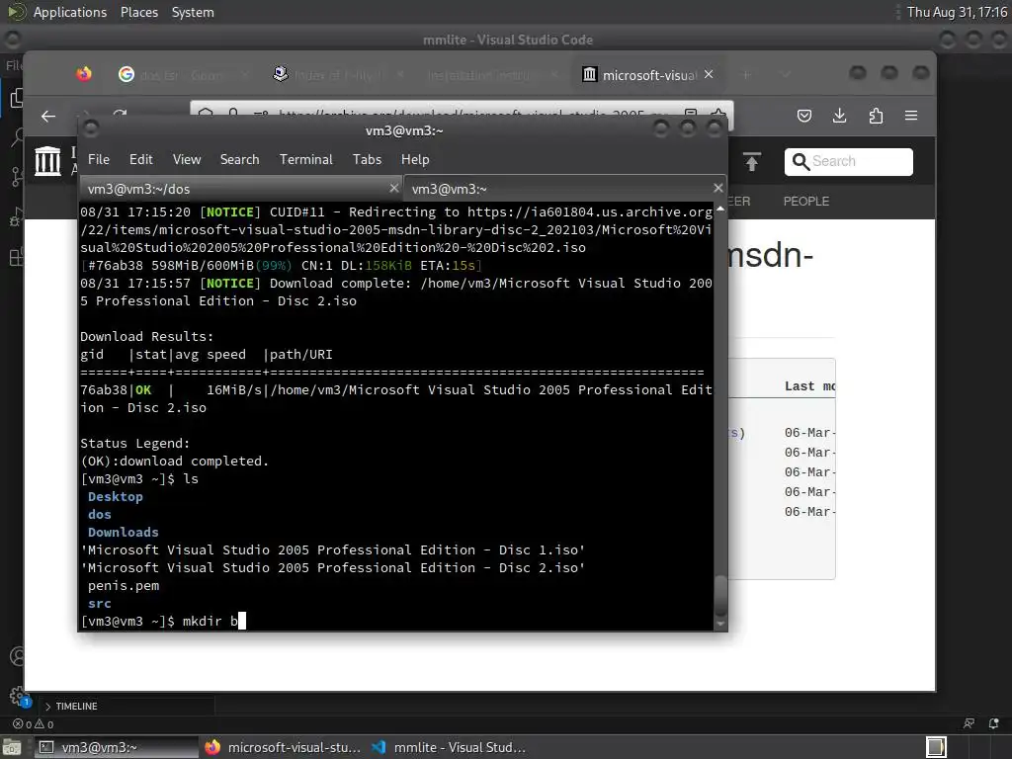Click scroll-up arrow in terminal scrollbar

(x=720, y=210)
